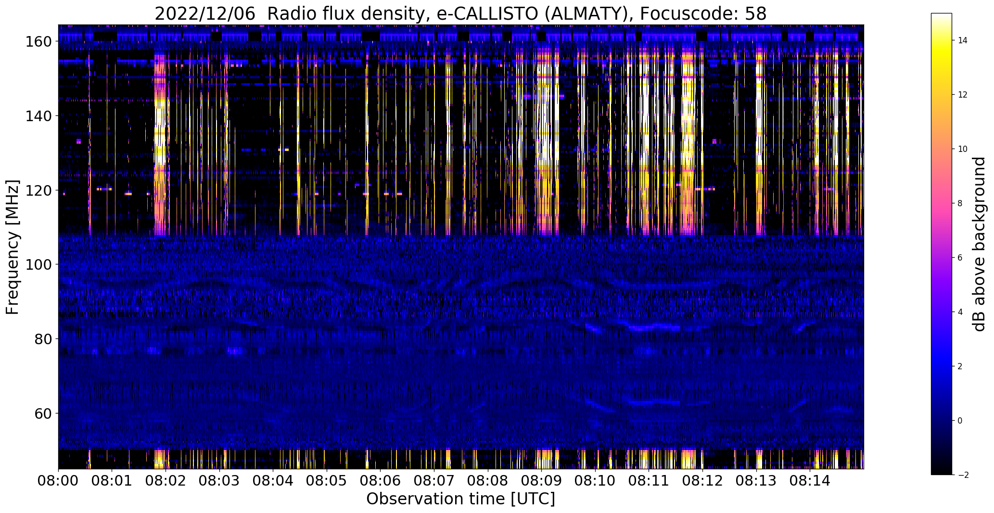Screen dimensions: 994x513
Task: Click the 08:03 time tick label
Action: [219, 480]
